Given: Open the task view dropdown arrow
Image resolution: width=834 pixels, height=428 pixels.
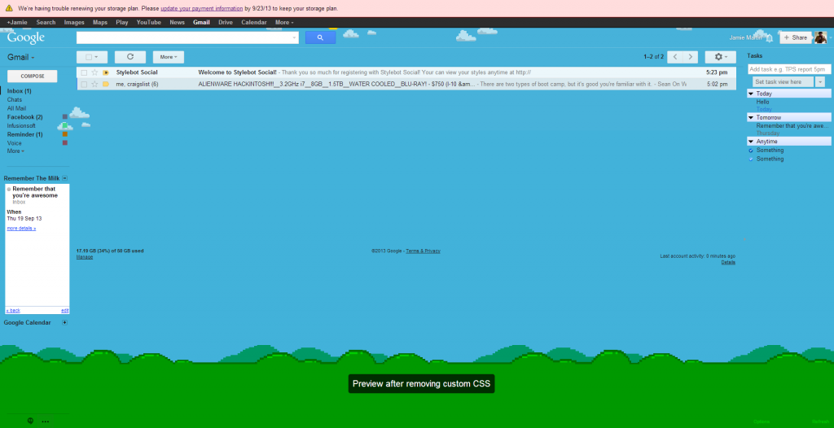Looking at the screenshot, I should coord(820,82).
